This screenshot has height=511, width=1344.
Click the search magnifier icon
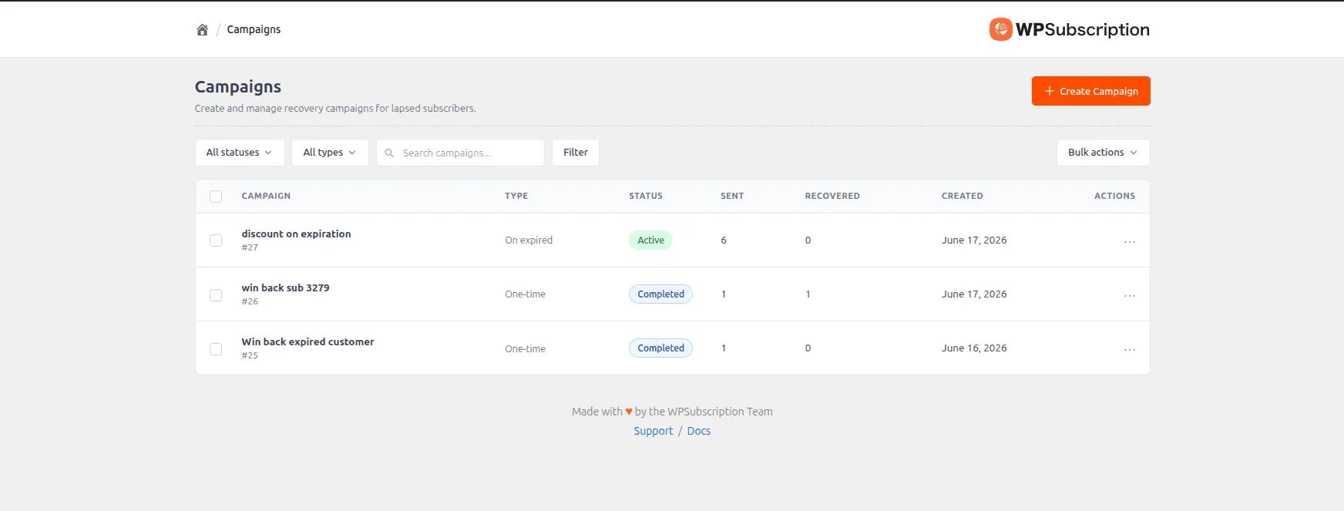pos(389,153)
